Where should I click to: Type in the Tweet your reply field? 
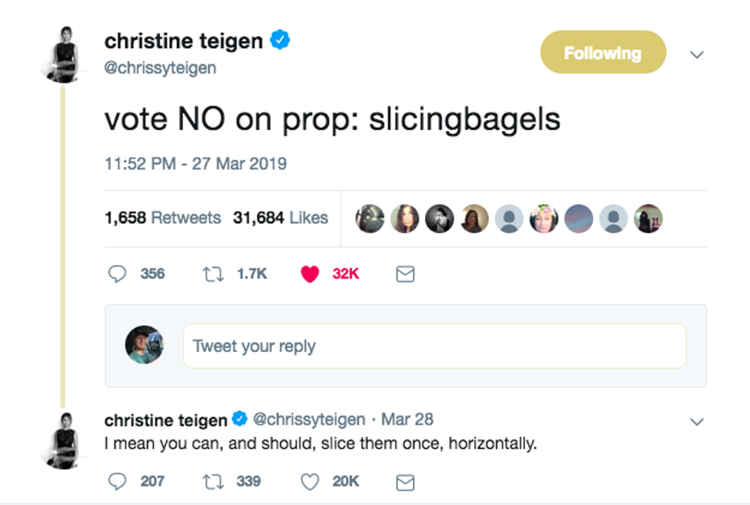click(434, 346)
